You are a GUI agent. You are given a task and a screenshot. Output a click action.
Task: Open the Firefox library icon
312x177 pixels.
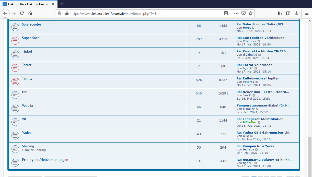tap(280, 13)
